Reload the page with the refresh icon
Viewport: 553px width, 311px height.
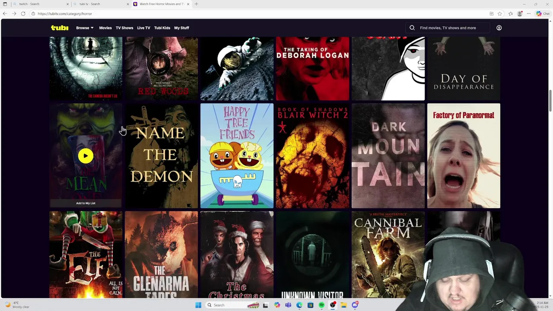click(23, 14)
